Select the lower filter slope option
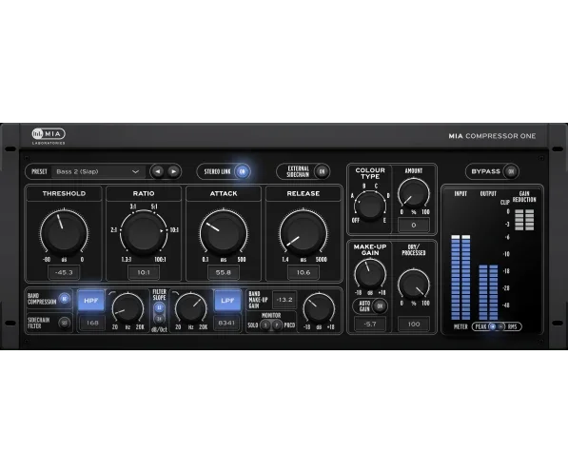The width and height of the screenshot is (568, 473). coord(159,318)
